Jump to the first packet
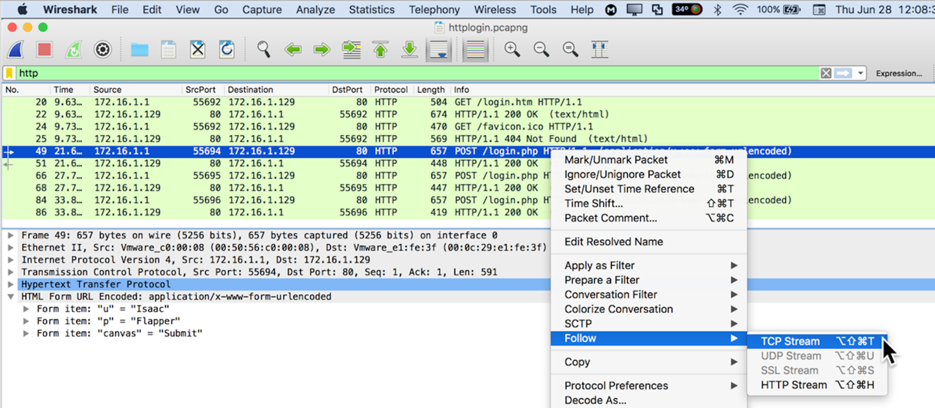This screenshot has width=935, height=408. point(381,50)
